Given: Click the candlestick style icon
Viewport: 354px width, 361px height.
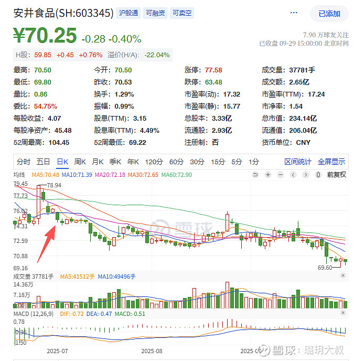Looking at the screenshot, I should click(x=318, y=175).
